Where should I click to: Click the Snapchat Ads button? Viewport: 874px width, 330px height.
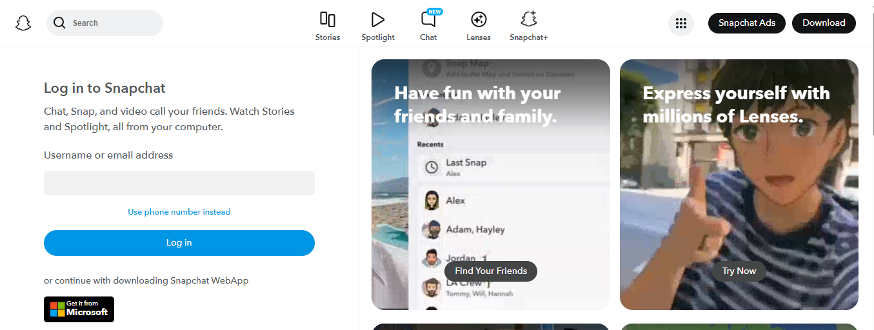(x=747, y=23)
